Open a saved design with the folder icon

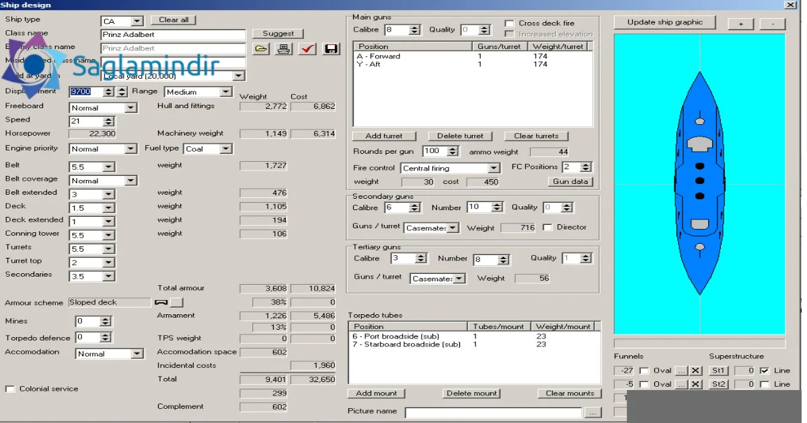(x=261, y=48)
